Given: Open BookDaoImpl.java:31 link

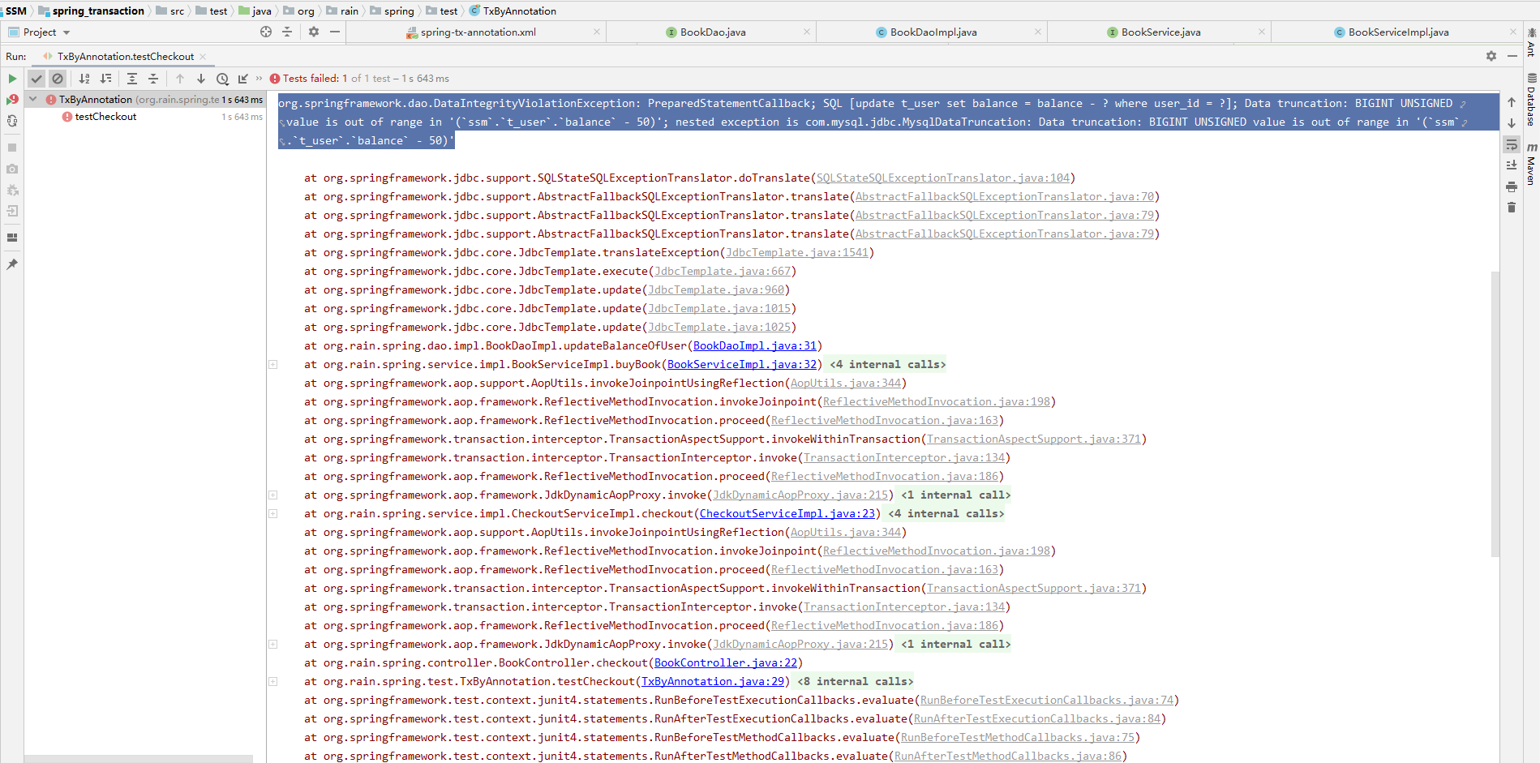Looking at the screenshot, I should click(x=755, y=346).
